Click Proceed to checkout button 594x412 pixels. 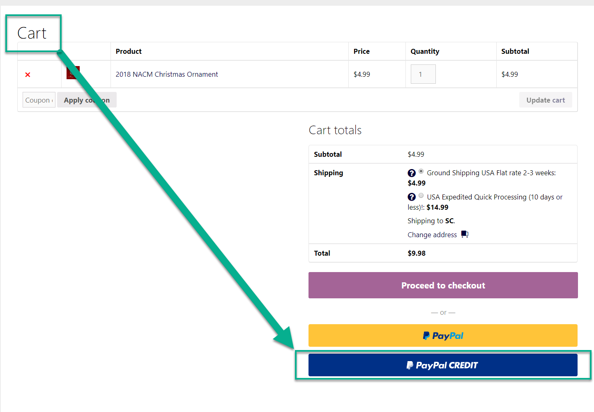point(443,285)
